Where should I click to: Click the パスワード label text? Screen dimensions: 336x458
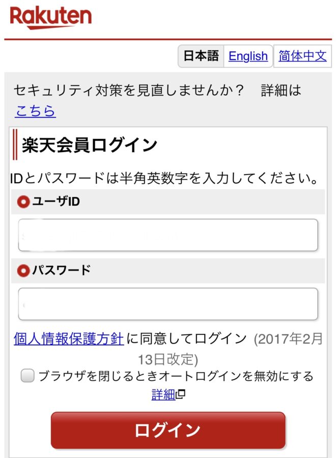tap(62, 270)
